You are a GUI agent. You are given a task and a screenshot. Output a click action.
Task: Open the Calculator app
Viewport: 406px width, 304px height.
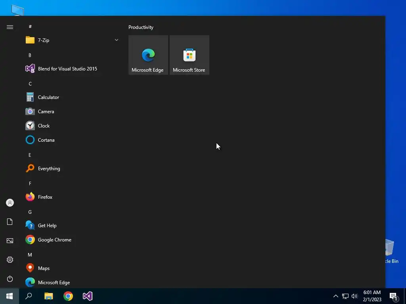[x=72, y=97]
